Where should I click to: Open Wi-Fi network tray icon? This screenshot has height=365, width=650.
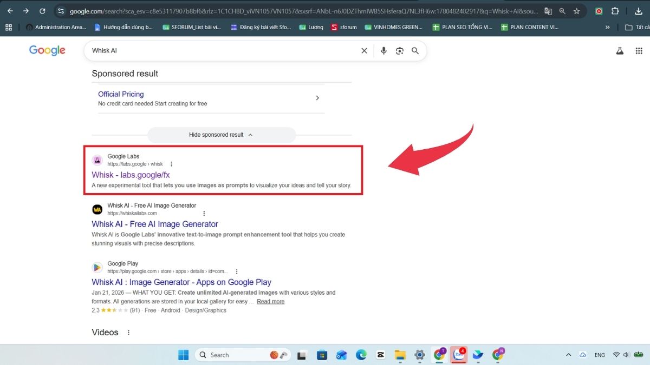click(616, 355)
